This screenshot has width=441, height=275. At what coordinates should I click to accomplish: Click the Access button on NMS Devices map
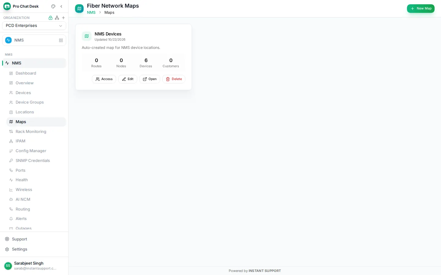click(104, 79)
